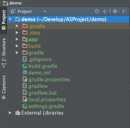Expand the gradle folder
Screen dimensions: 130x128
point(17,53)
